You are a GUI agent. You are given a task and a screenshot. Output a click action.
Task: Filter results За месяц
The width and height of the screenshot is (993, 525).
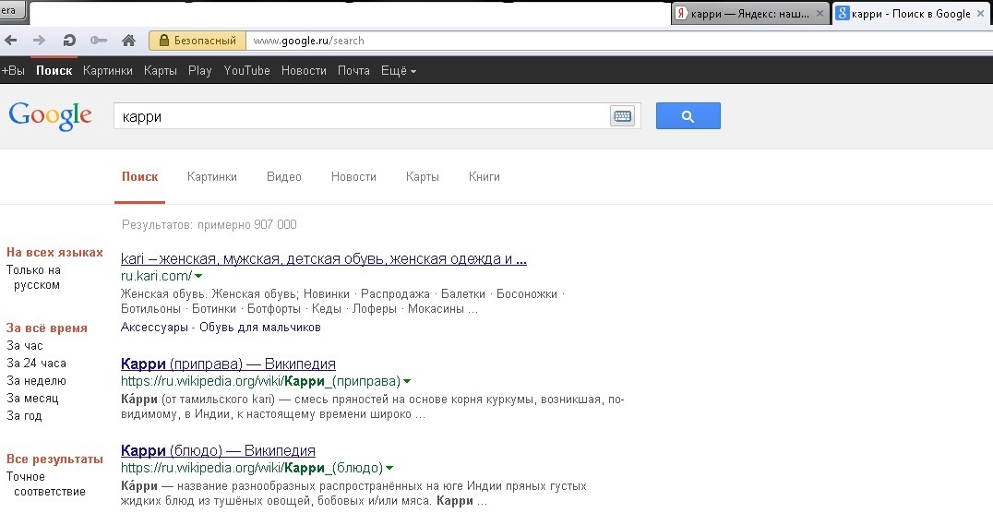point(32,399)
